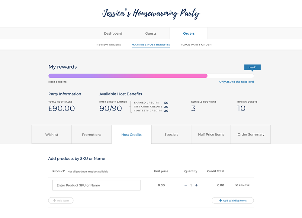The image size is (302, 218).
Task: Open the Wishlist tab
Action: click(52, 135)
